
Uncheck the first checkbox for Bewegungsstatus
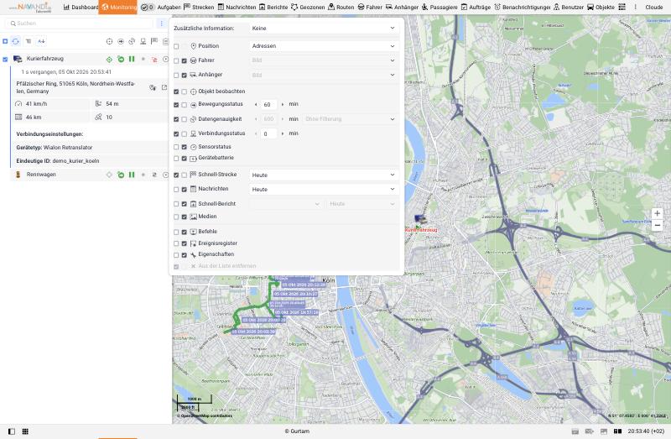coord(176,105)
